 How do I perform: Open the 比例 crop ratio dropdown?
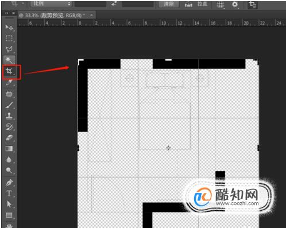click(x=51, y=3)
